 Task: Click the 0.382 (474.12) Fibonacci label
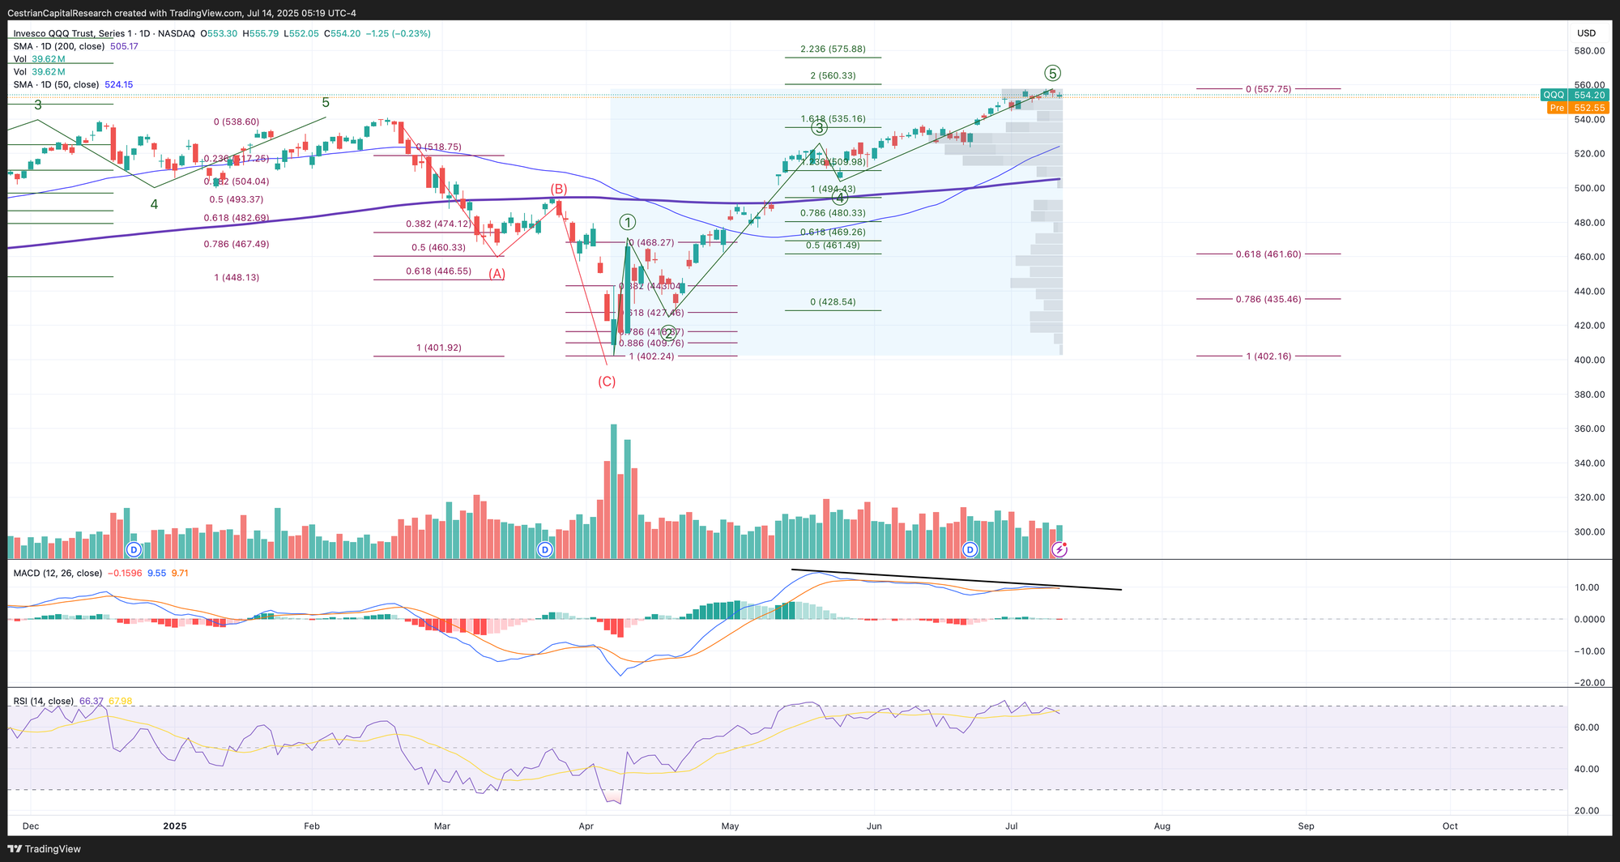[438, 224]
